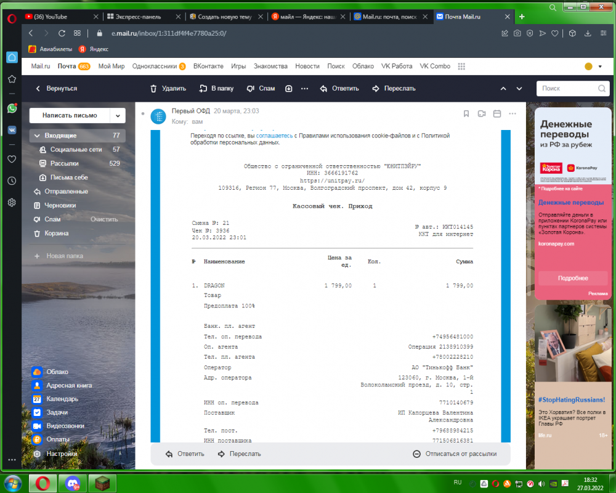Go to next email arrow

point(519,89)
